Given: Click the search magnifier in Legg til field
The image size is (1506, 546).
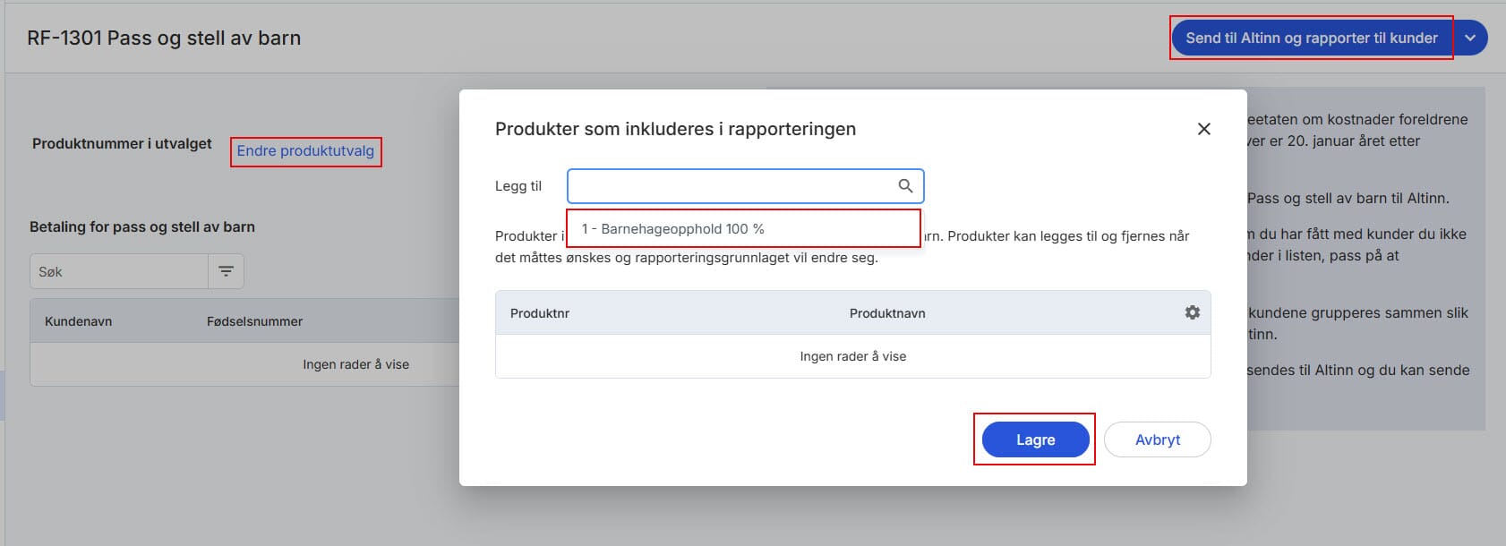Looking at the screenshot, I should (x=905, y=185).
